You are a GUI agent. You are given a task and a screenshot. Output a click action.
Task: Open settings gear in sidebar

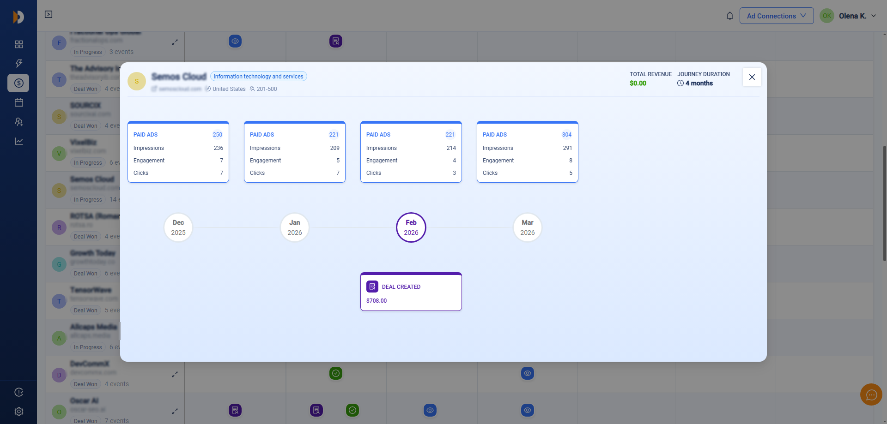(19, 412)
